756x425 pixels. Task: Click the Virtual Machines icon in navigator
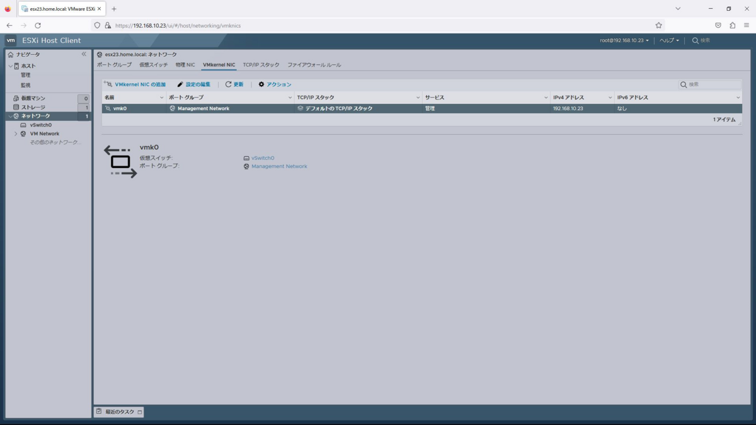tap(16, 98)
